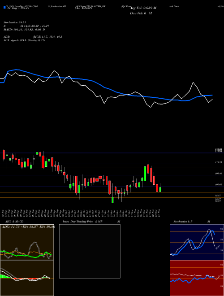Click the ADX signal: SELL Slowing text
The width and height of the screenshot is (224, 296).
(24, 40)
